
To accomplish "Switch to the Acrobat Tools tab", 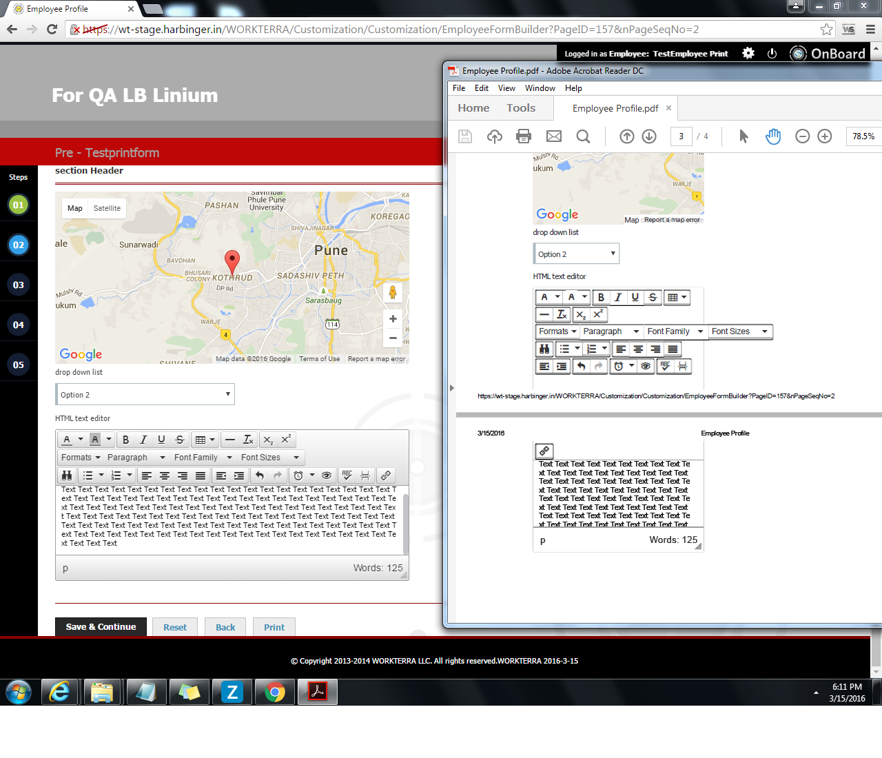I will pyautogui.click(x=520, y=108).
